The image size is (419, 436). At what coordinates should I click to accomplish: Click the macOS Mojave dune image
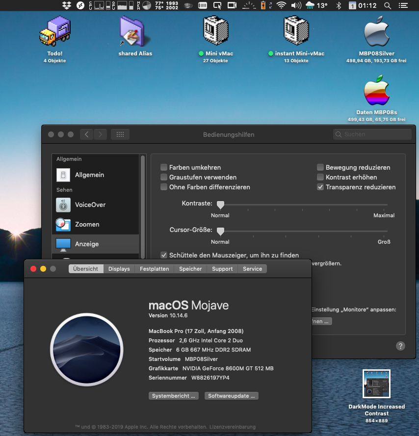pyautogui.click(x=87, y=350)
